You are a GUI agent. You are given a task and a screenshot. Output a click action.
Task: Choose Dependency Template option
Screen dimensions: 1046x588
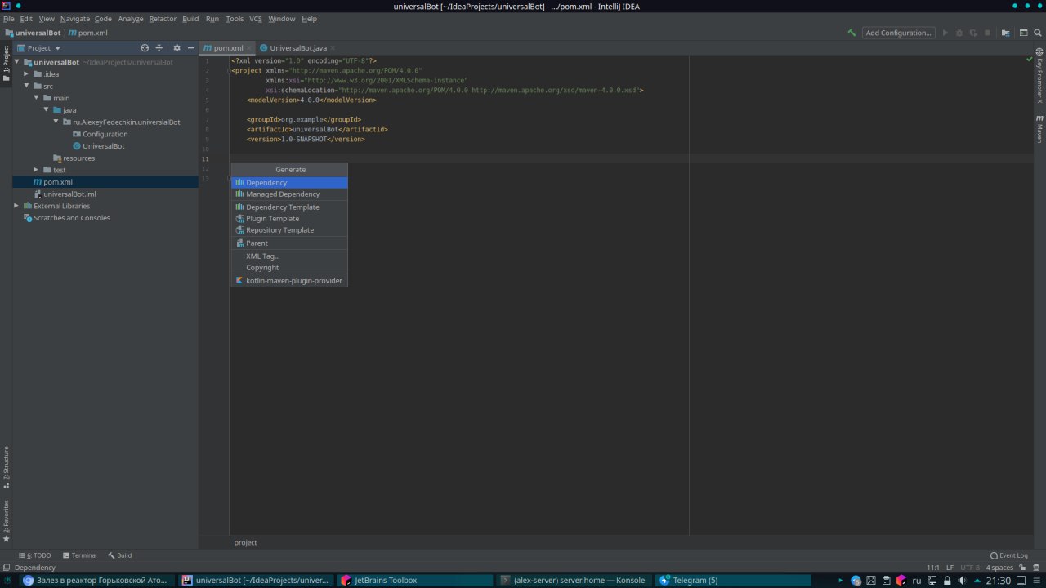tap(289, 207)
